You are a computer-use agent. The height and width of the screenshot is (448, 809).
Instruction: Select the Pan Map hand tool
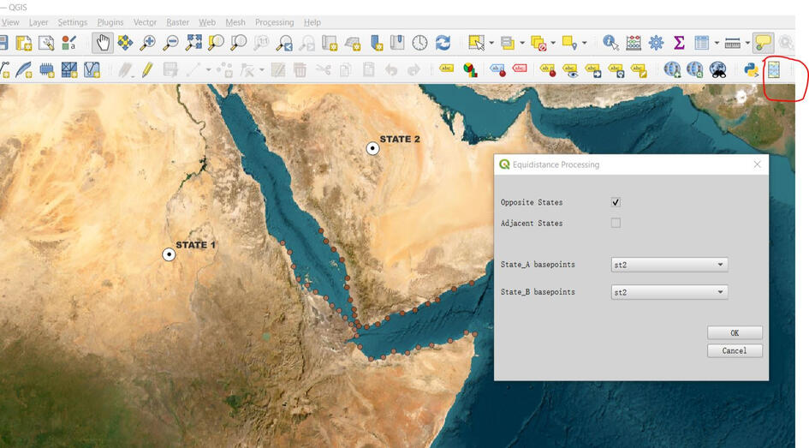pos(102,43)
